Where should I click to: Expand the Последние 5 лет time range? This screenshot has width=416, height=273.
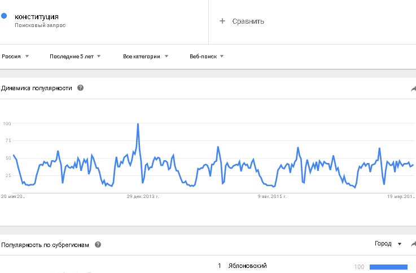[75, 56]
